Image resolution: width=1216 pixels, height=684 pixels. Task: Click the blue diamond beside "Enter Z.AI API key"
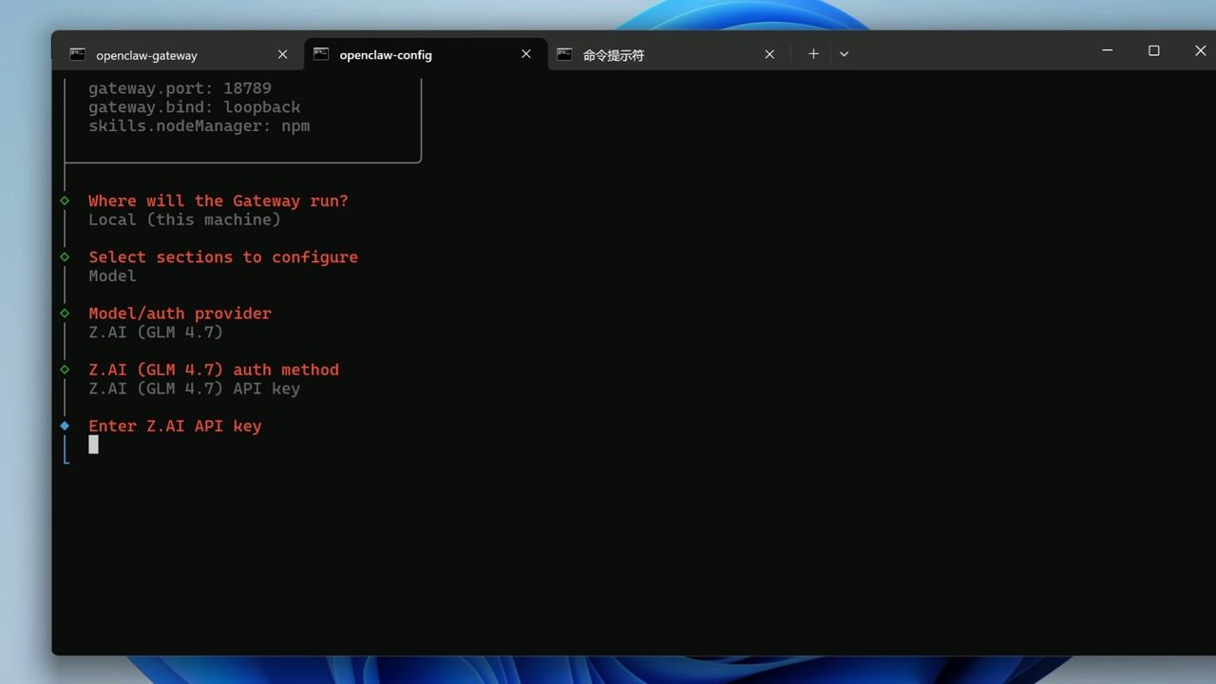(65, 426)
